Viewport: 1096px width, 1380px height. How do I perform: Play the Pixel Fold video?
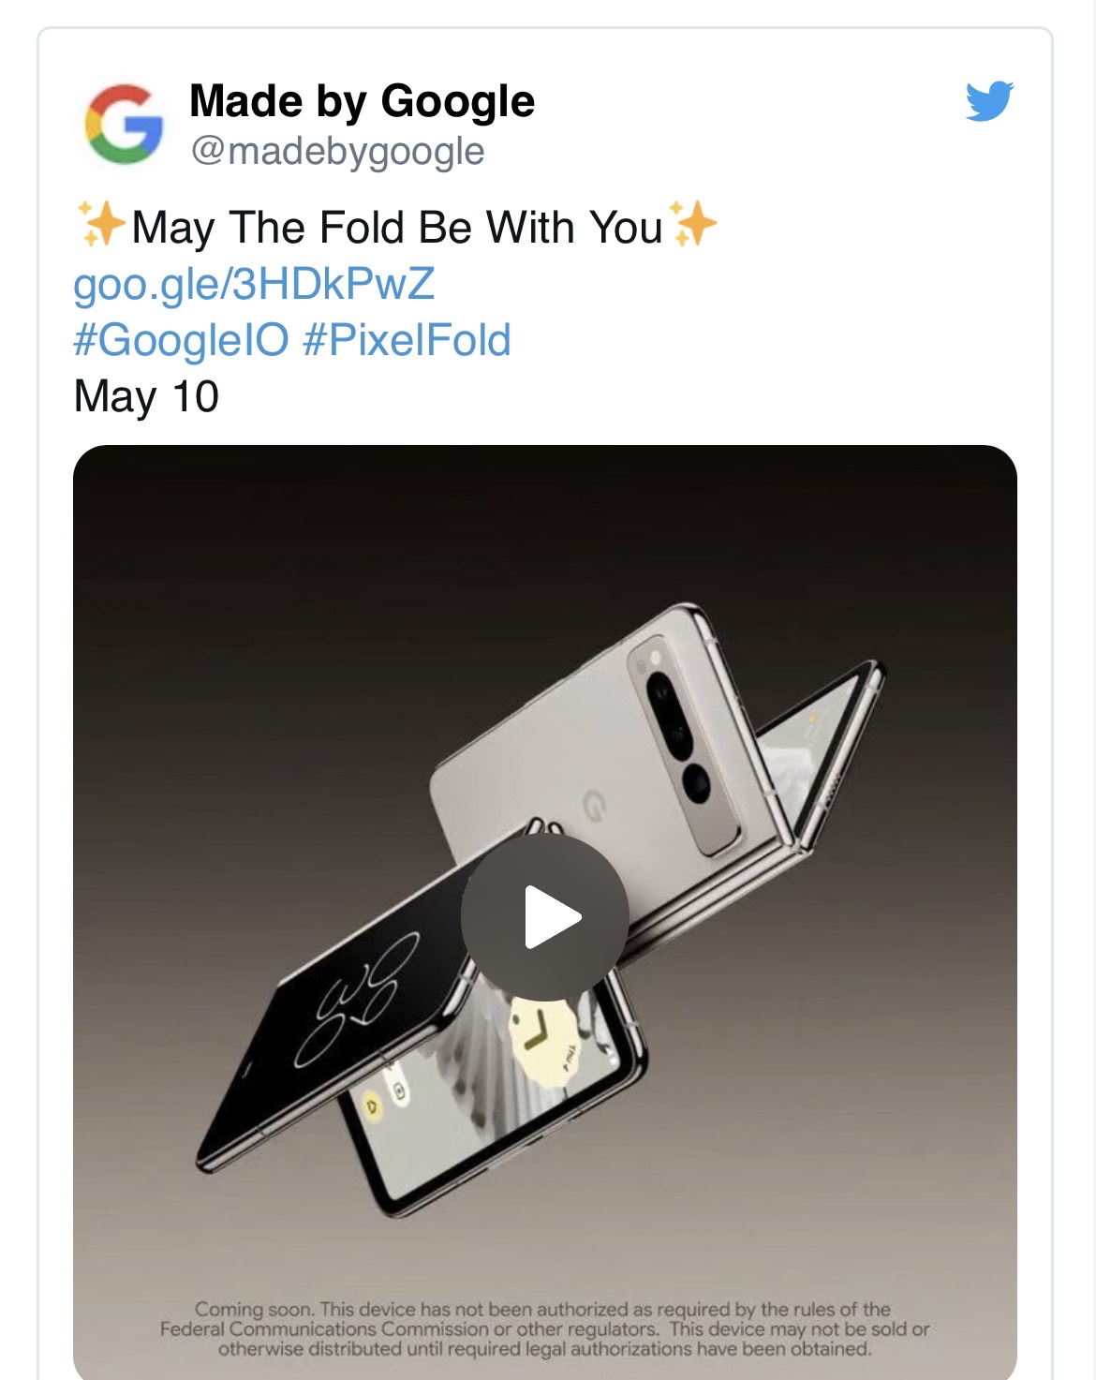pos(545,918)
